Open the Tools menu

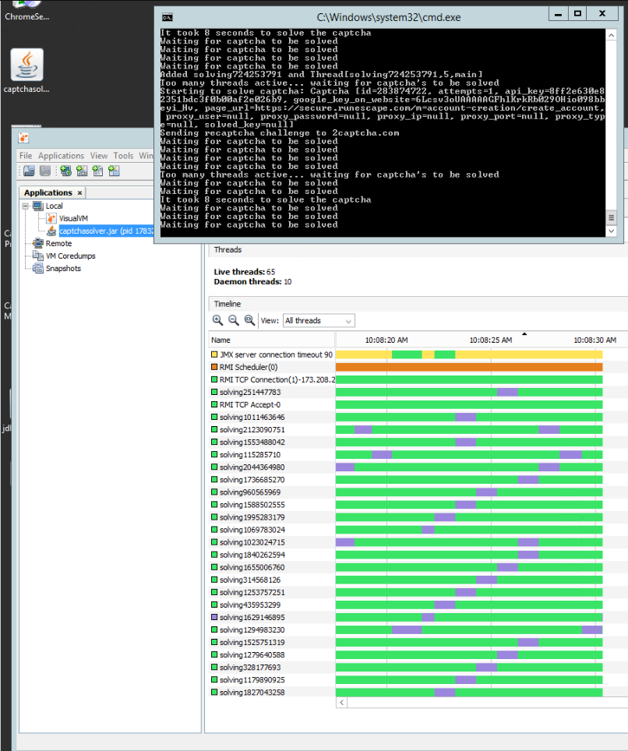click(123, 156)
